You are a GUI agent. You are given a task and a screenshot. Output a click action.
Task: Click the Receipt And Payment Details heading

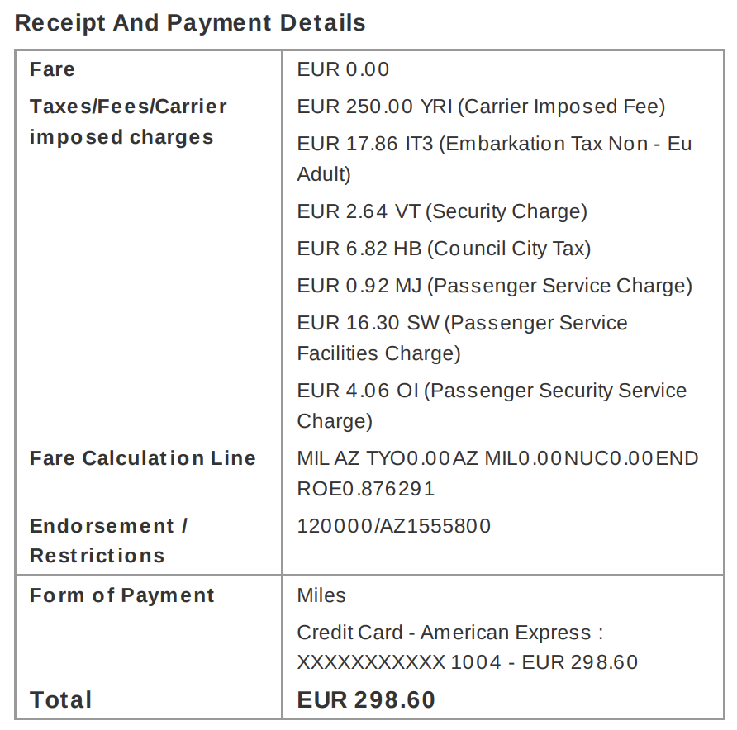(x=190, y=23)
